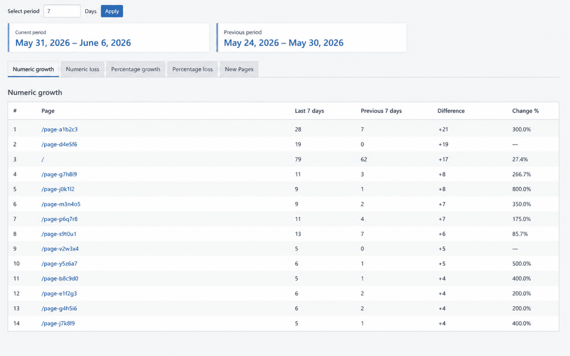Click the 62 previous 7 days value
The image size is (570, 356).
coord(364,159)
